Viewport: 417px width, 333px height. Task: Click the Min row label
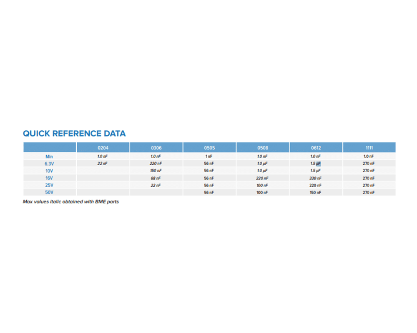[x=49, y=157]
